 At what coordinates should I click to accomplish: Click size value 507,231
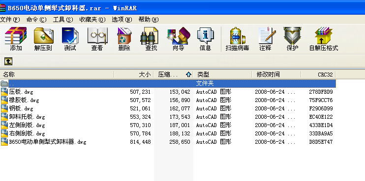pos(140,92)
